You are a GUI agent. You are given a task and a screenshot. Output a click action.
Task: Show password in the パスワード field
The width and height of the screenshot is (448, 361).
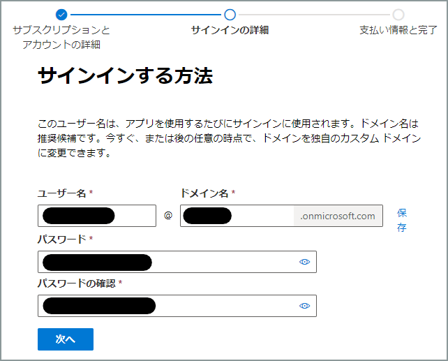[x=304, y=262]
